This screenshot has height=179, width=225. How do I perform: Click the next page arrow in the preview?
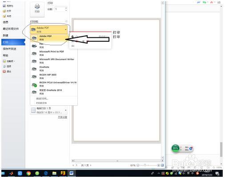(91, 165)
